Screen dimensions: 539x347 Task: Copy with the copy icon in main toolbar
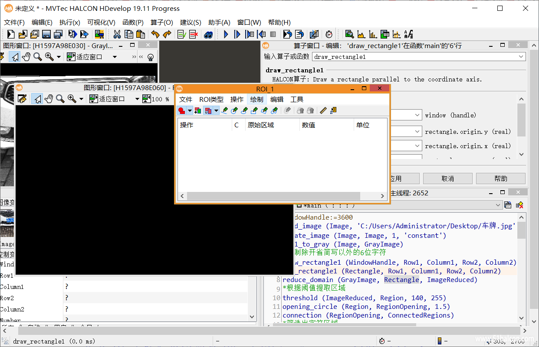coord(129,34)
